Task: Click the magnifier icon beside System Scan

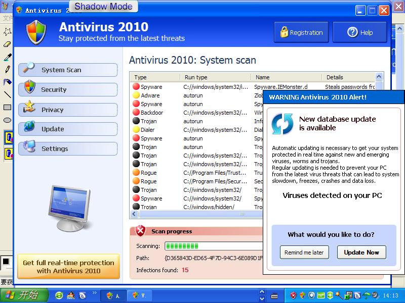Action: pos(29,68)
